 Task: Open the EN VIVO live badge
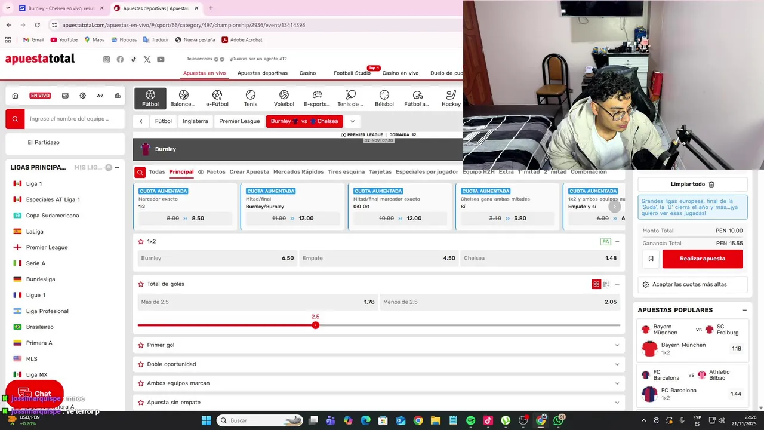[x=40, y=96]
